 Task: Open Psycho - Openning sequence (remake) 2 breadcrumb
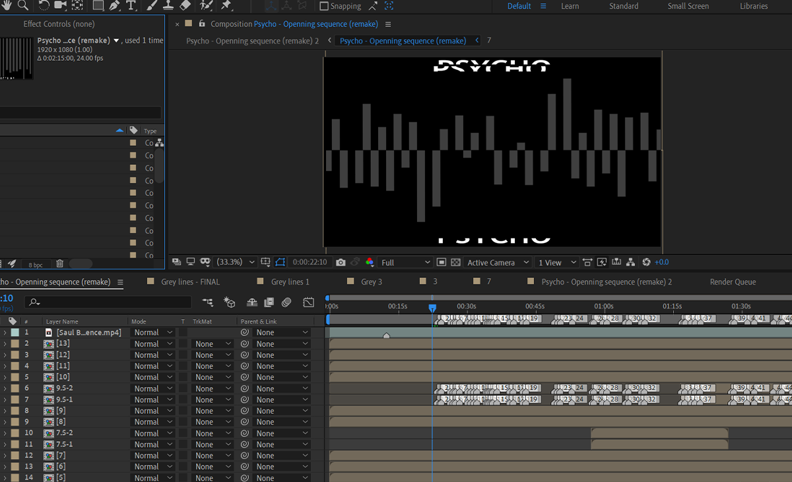(252, 41)
